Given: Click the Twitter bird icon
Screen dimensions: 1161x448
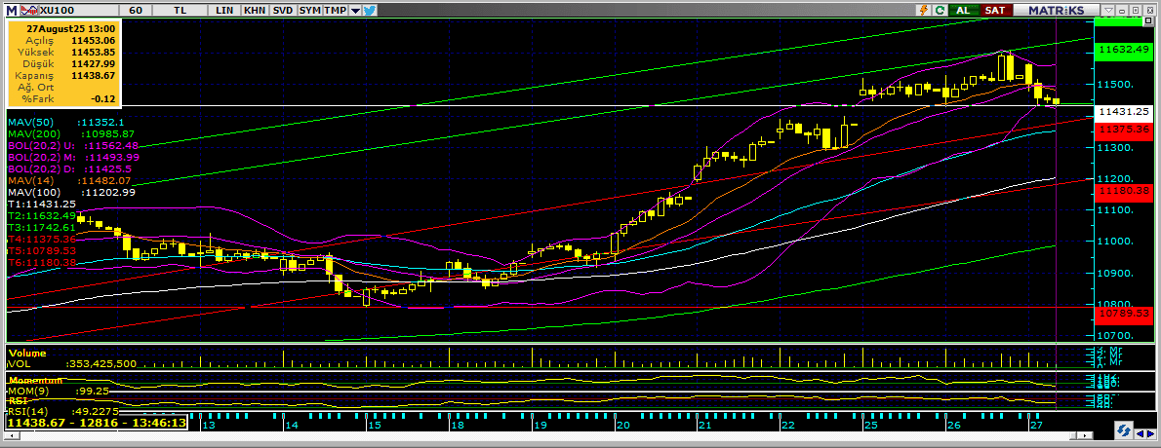Looking at the screenshot, I should tap(370, 10).
